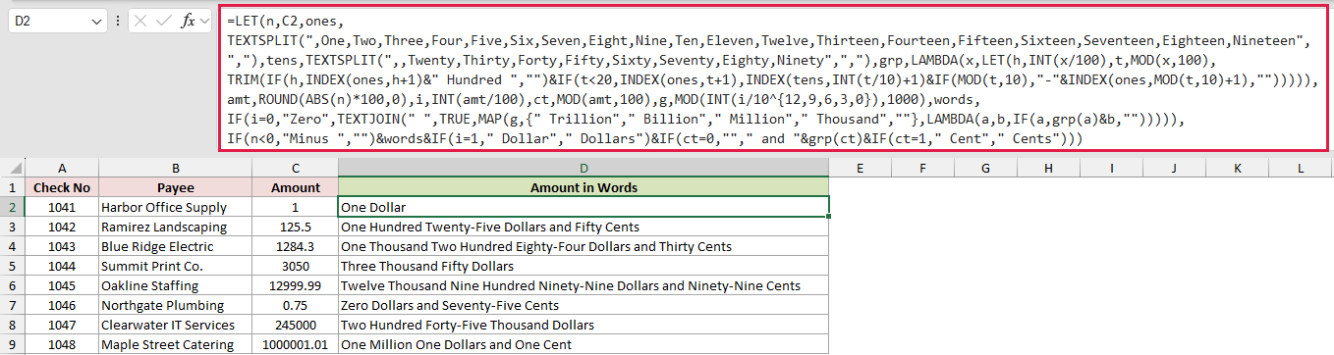
Task: Select the amount cell 3050
Action: 295,266
